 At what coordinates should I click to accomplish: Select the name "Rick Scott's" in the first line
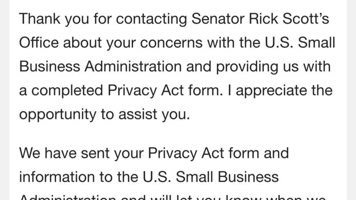tap(289, 18)
